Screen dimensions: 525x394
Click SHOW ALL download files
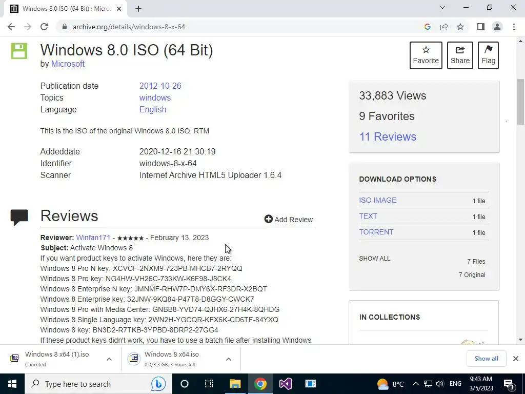click(x=375, y=259)
